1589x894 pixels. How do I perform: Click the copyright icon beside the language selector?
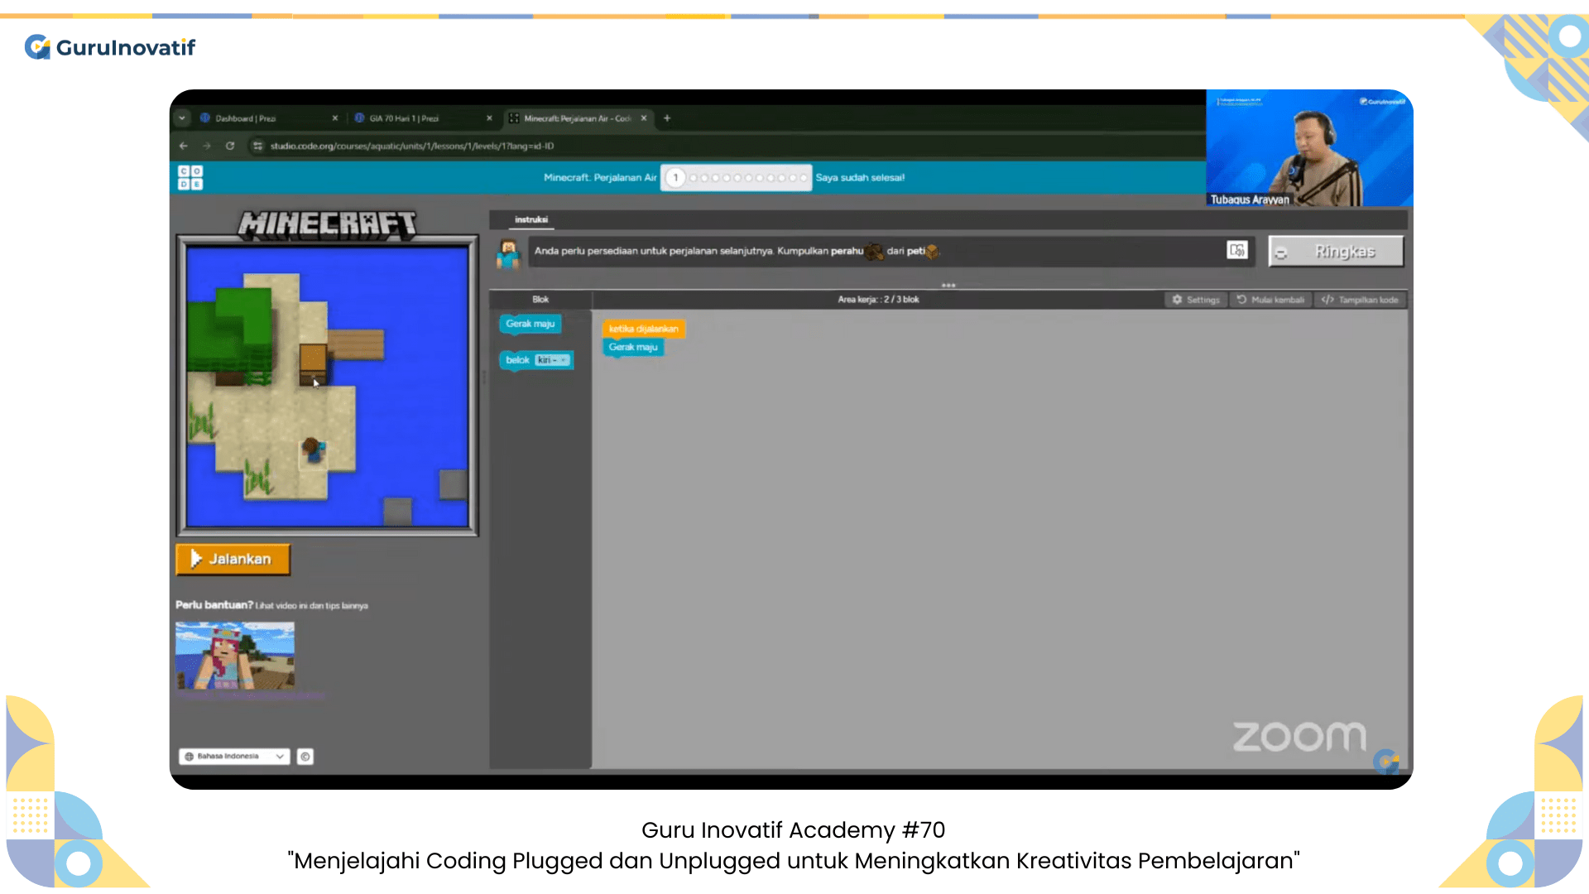[305, 756]
